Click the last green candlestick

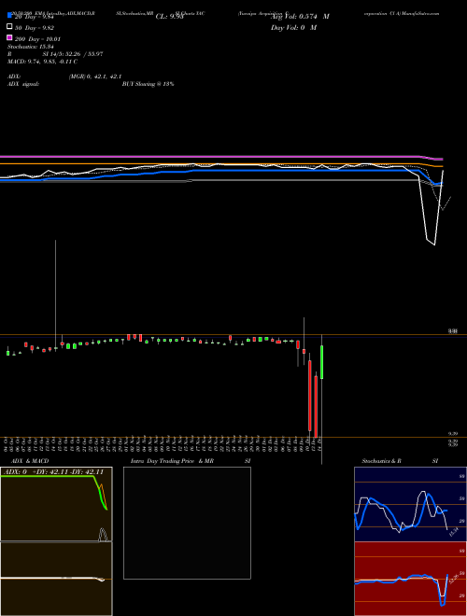322,362
